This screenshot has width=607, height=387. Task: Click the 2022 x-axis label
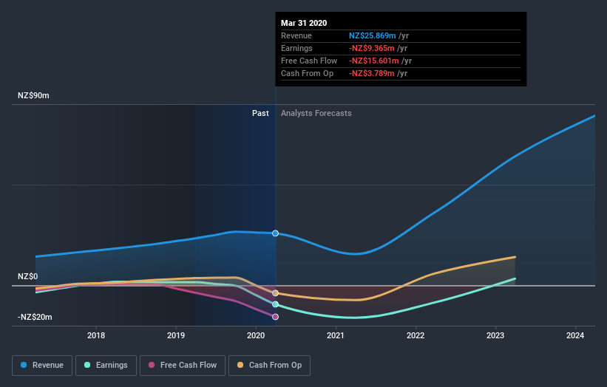coord(416,335)
